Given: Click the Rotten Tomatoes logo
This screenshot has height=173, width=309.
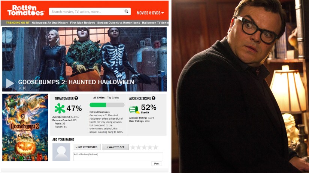Looking at the screenshot, I should [x=26, y=11].
